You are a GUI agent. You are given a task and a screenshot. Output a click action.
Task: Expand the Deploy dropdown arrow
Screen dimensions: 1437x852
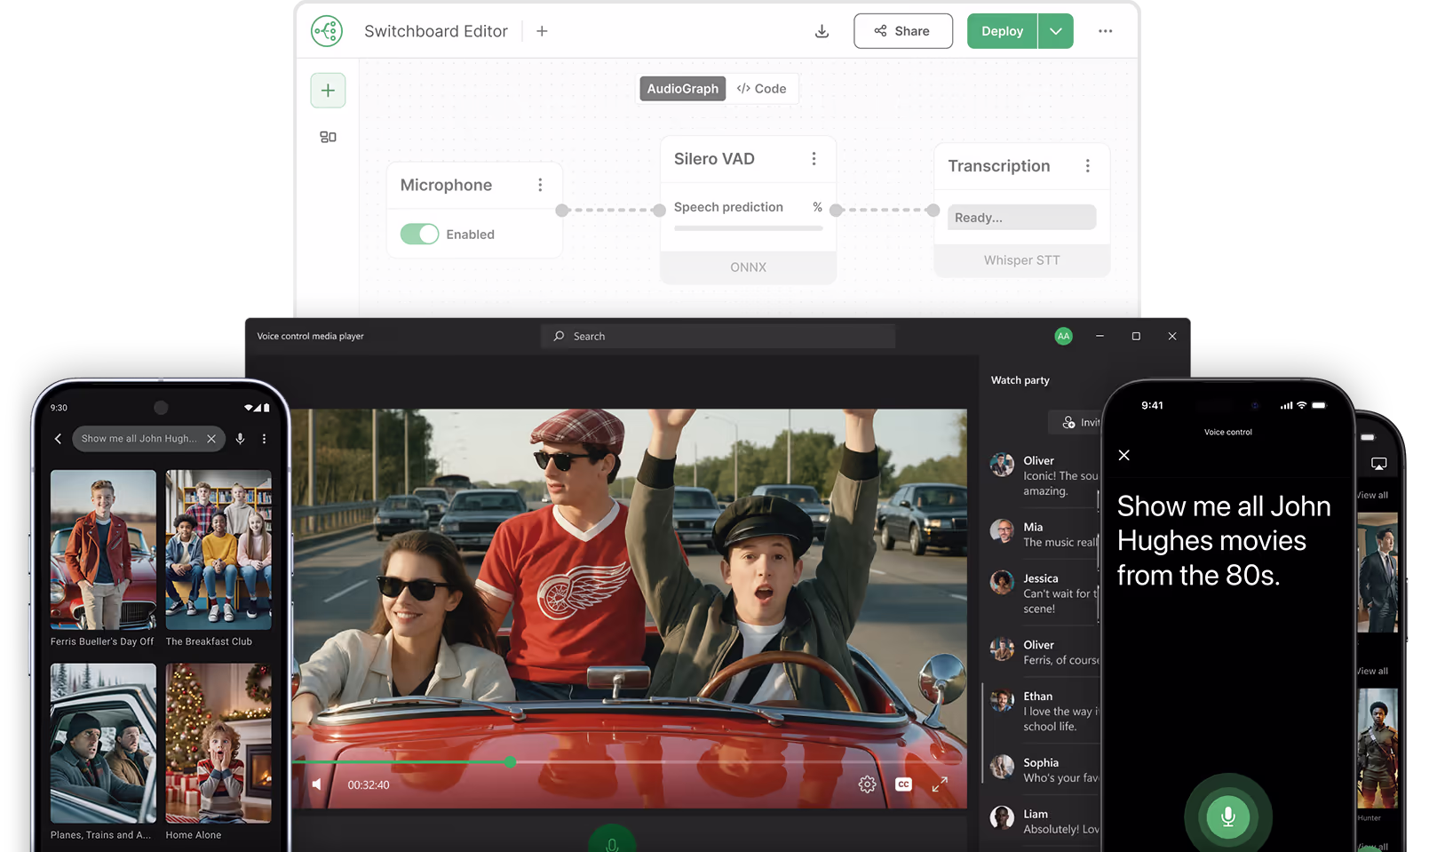click(x=1056, y=31)
